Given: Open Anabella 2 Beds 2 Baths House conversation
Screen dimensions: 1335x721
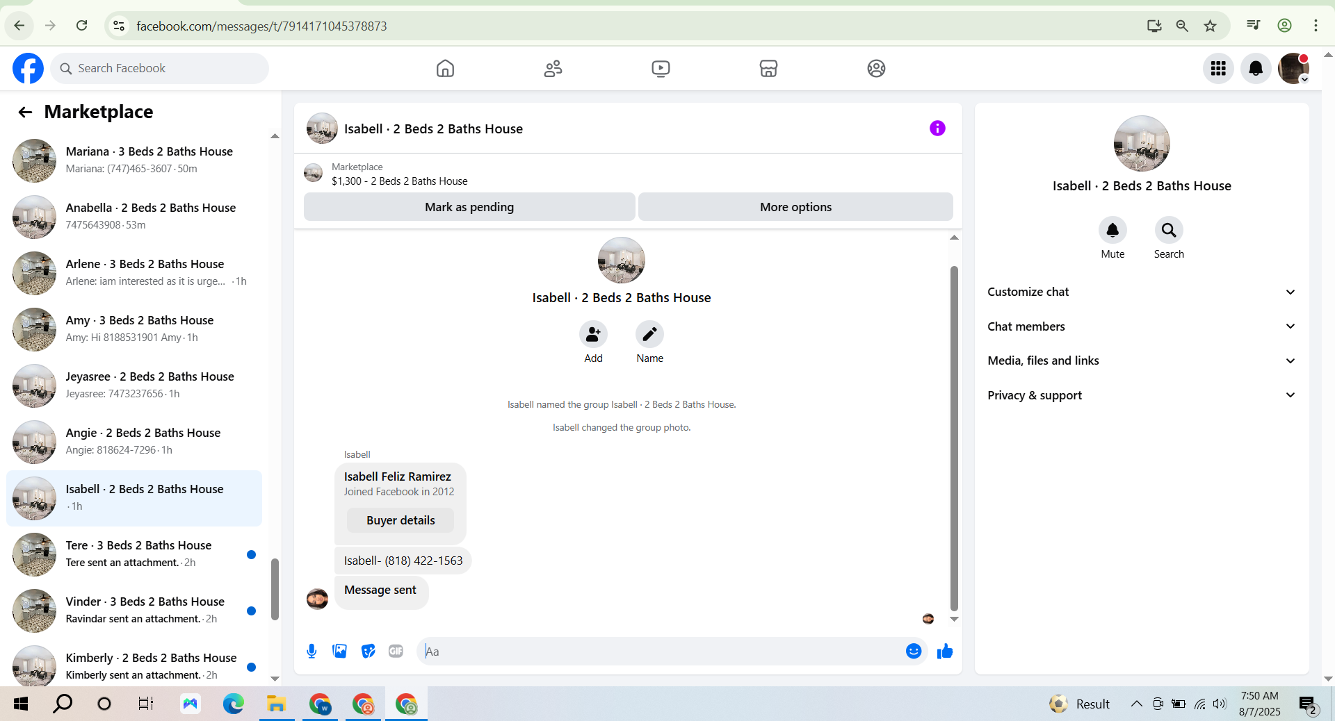Looking at the screenshot, I should pyautogui.click(x=134, y=217).
